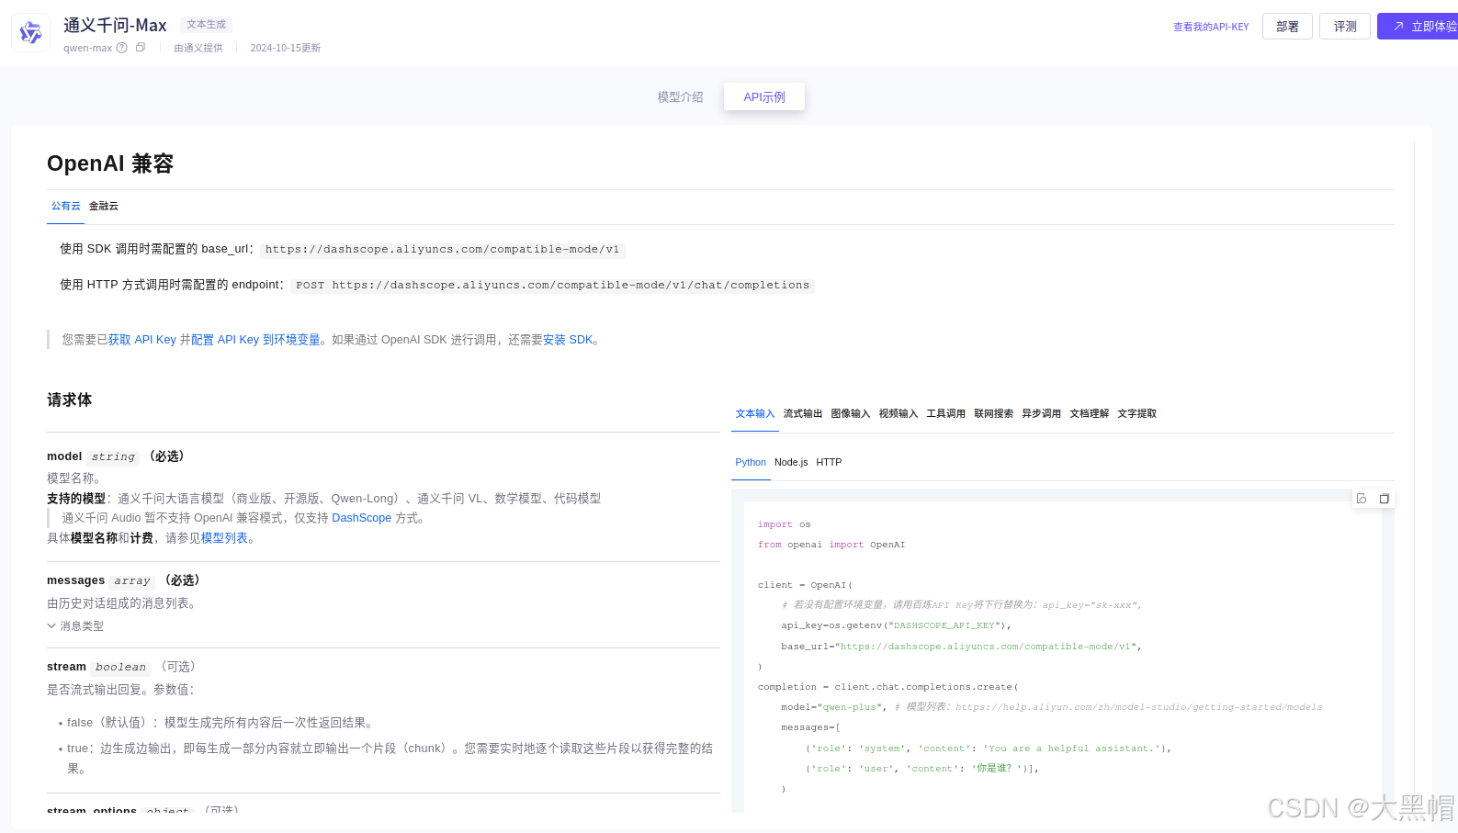1458x833 pixels.
Task: Open the DashScope link
Action: 361,518
